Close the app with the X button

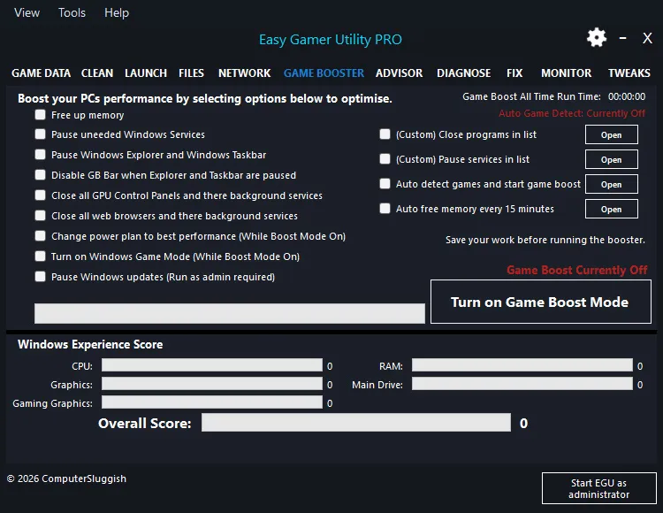[647, 38]
